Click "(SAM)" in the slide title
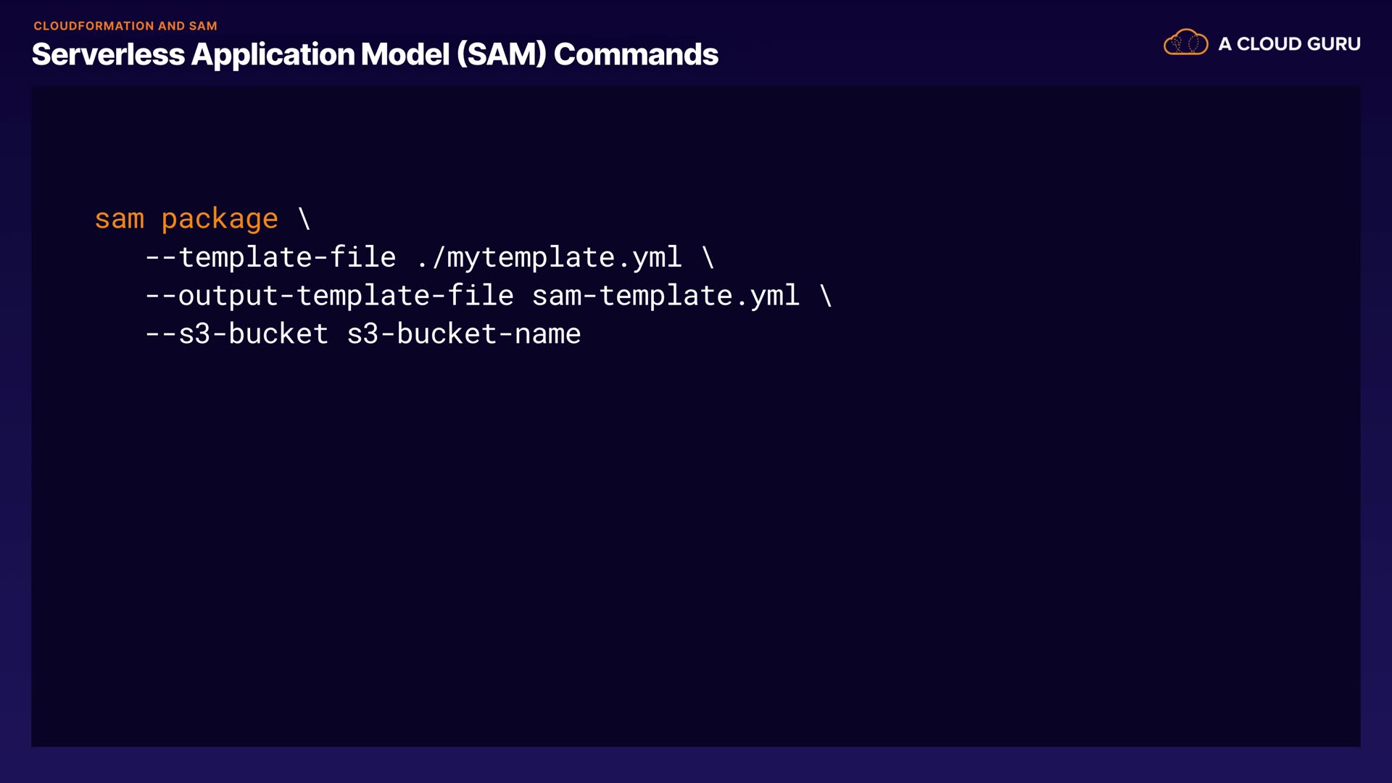Viewport: 1392px width, 783px height. tap(501, 55)
